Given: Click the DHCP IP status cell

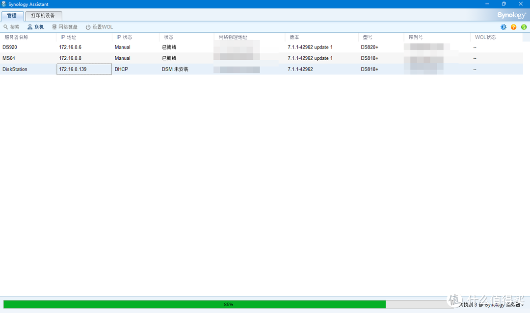Looking at the screenshot, I should 121,69.
